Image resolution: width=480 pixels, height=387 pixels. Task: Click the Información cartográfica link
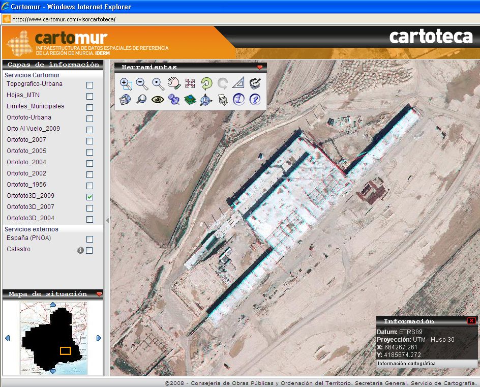[x=406, y=364]
